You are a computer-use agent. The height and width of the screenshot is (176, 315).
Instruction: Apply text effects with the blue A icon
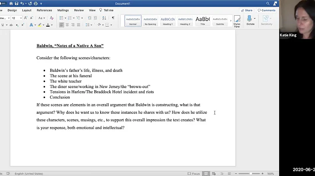click(x=31, y=25)
